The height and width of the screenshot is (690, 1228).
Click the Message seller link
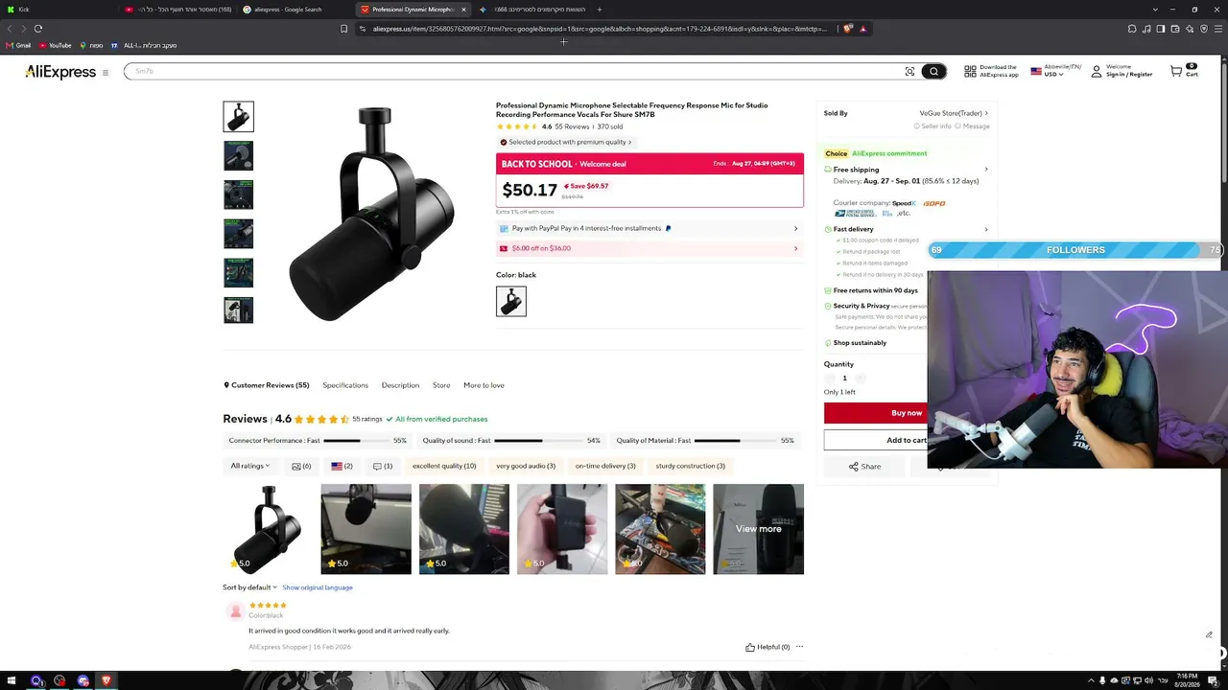point(973,126)
